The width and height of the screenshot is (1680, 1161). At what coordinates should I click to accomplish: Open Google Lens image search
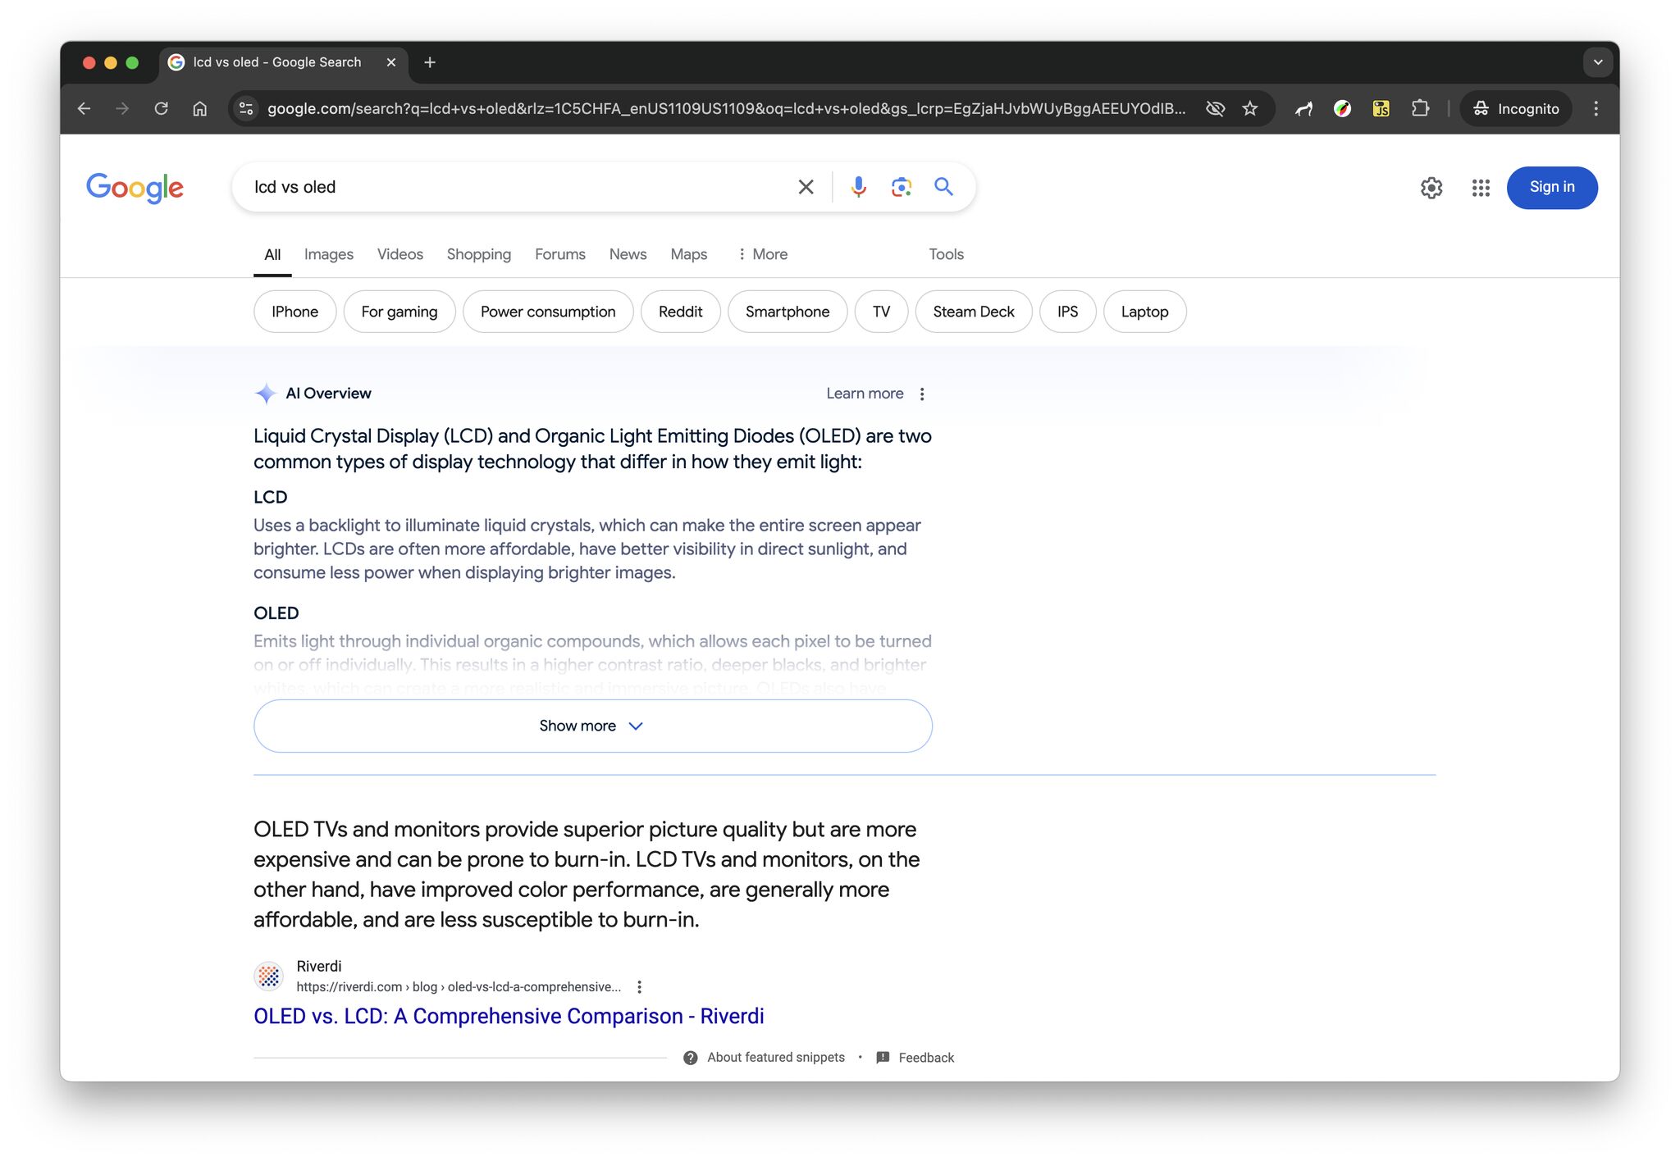click(x=901, y=187)
